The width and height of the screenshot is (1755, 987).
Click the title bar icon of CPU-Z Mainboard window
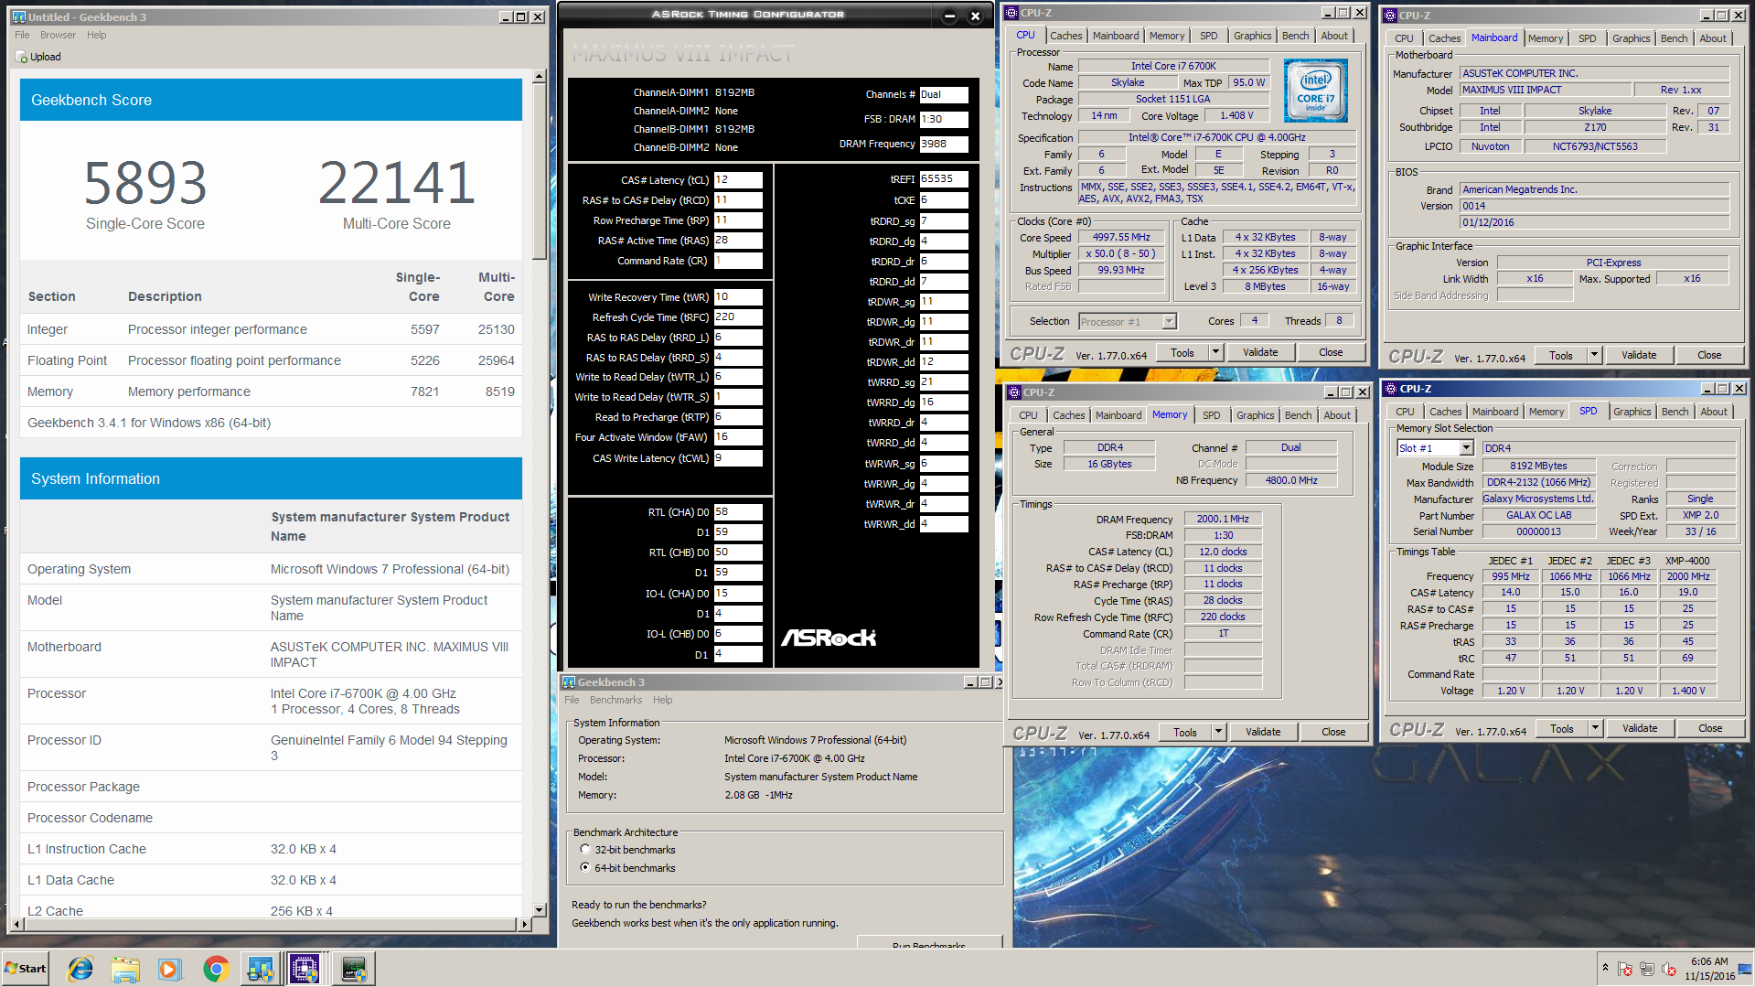click(x=1390, y=16)
